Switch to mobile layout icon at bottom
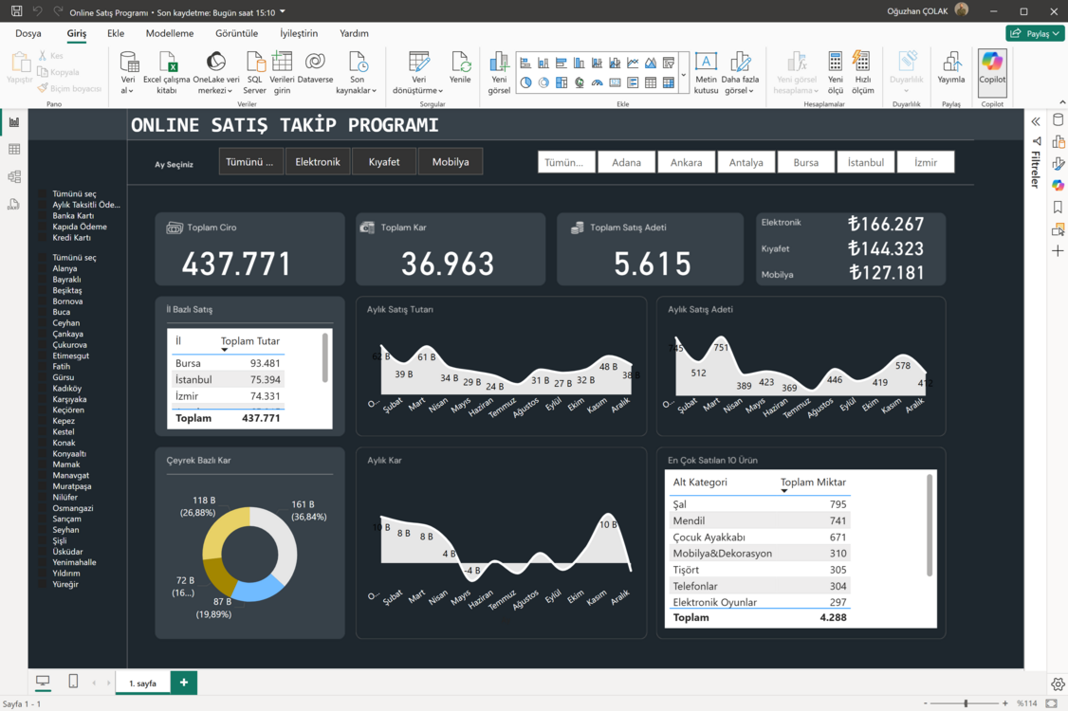This screenshot has width=1068, height=711. [x=74, y=681]
